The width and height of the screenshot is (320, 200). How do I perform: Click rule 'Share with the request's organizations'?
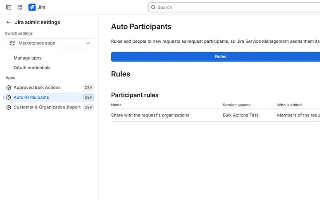pos(150,115)
